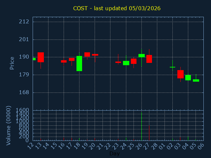Select the red candlestick on day 27
This screenshot has width=211, height=158.
[149, 59]
